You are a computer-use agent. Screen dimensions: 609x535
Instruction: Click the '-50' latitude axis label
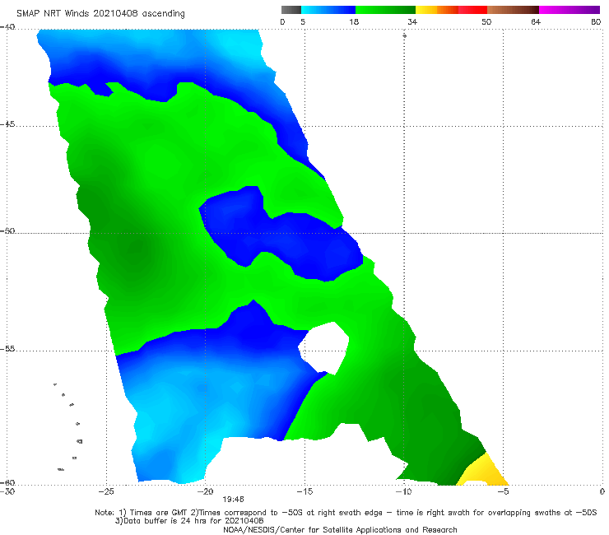(x=7, y=230)
